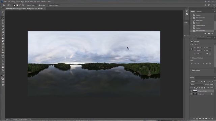
Task: Click the Search icon at top right
Action: click(206, 5)
